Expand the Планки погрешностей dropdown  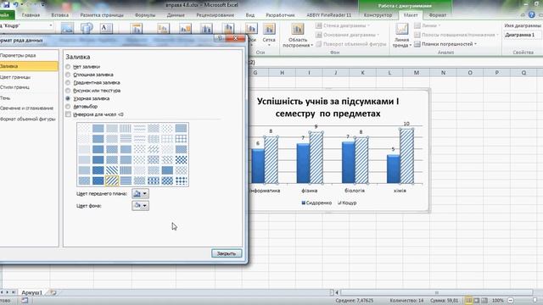475,44
